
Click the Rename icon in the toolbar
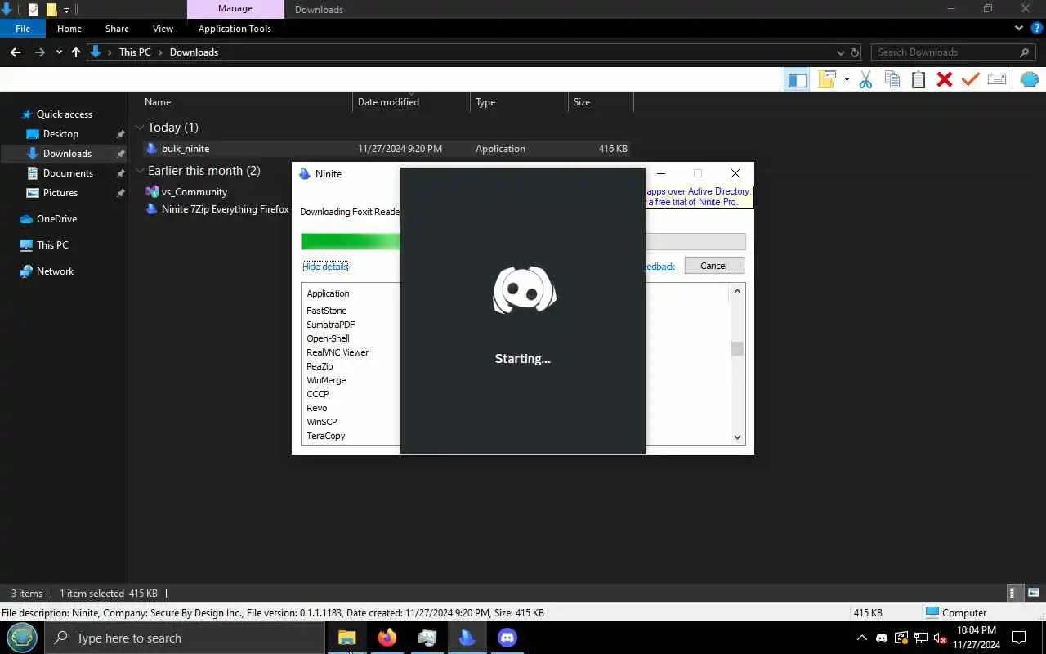click(997, 79)
